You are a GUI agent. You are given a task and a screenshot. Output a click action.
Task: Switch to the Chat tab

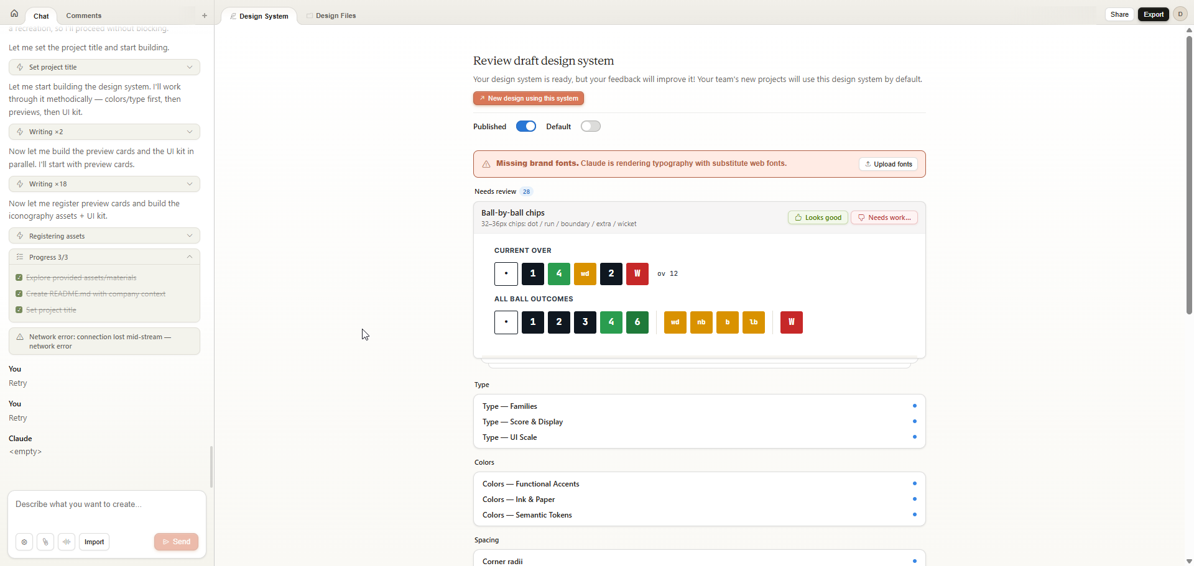click(x=41, y=16)
